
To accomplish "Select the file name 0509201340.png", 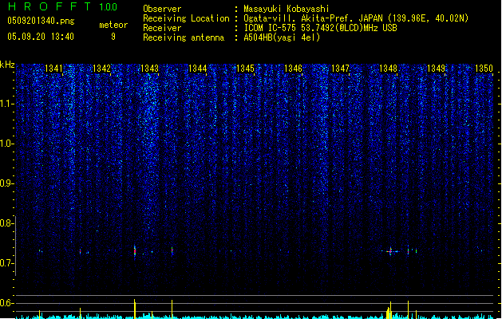I will [41, 21].
